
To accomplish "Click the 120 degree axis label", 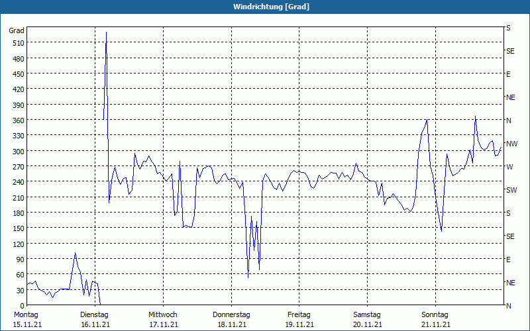I will 19,244.
